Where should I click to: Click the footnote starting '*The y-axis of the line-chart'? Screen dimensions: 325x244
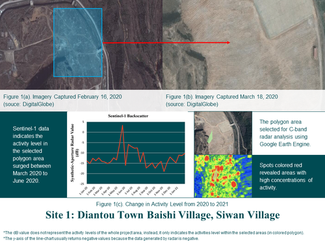(x=101, y=239)
